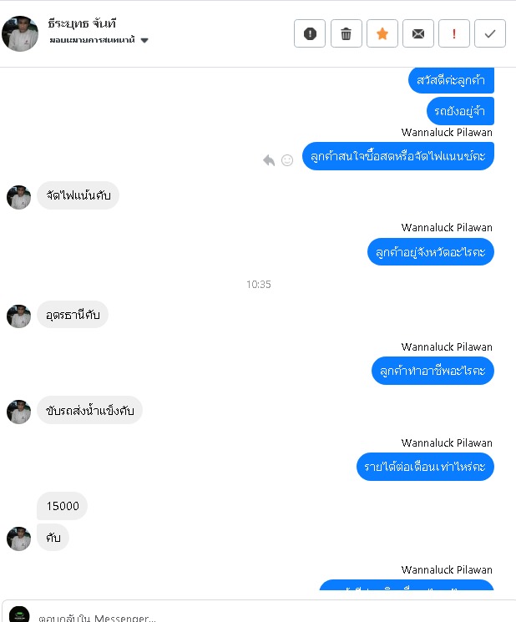Image resolution: width=516 pixels, height=622 pixels.
Task: Click the Wannaluck Pilawan name above ลูกค้าอยู่จังหวัดอะไรคะ
Action: pyautogui.click(x=447, y=227)
